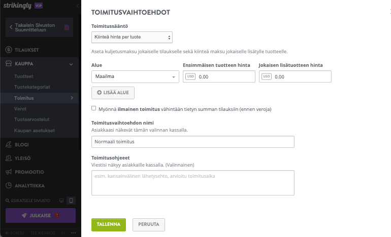Click USD badge in additional product price
The height and width of the screenshot is (237, 391).
[x=267, y=76]
